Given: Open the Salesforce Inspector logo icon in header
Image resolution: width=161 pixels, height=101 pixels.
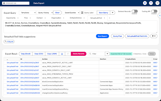Looking at the screenshot, I should (x=145, y=3).
